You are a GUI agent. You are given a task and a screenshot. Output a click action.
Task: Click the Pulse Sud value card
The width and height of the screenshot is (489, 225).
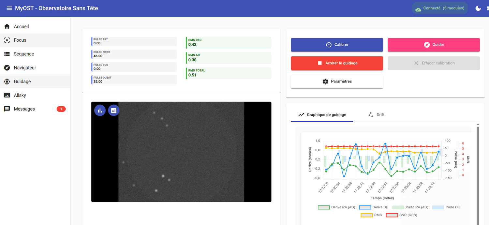tap(134, 67)
